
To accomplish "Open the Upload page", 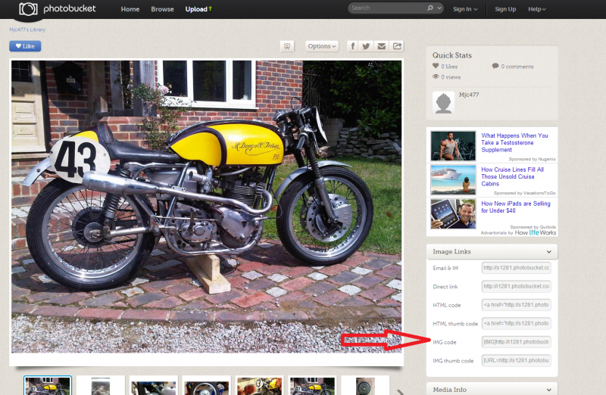I will tap(198, 9).
